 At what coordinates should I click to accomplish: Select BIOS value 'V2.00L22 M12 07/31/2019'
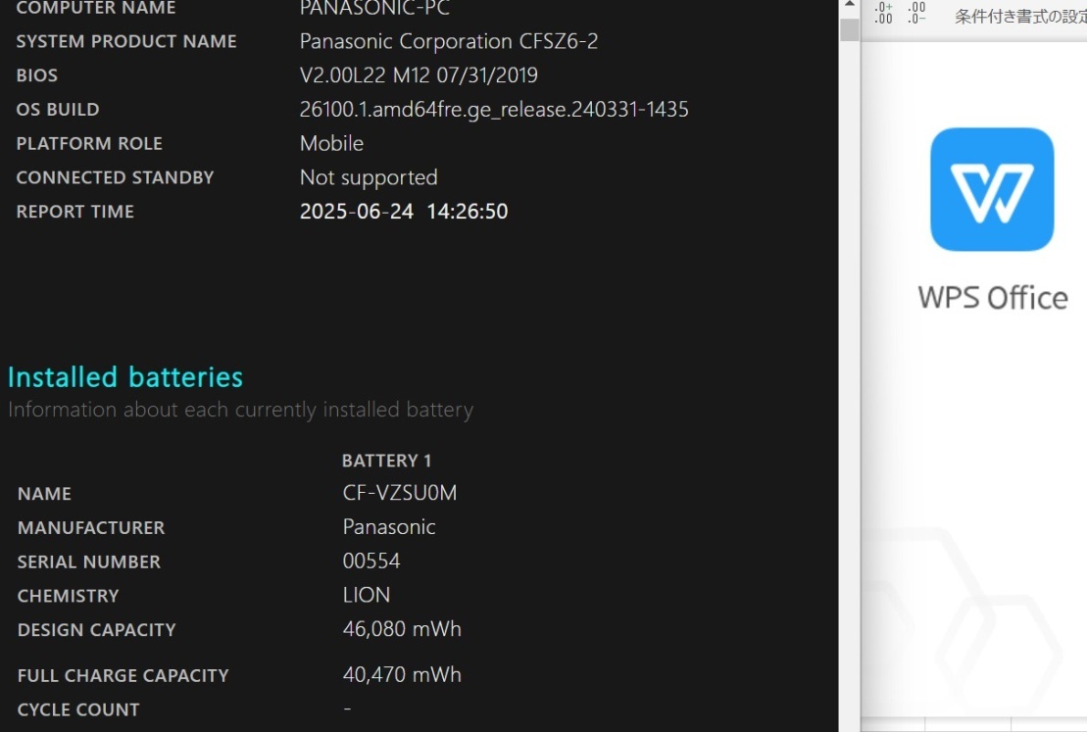pyautogui.click(x=419, y=74)
